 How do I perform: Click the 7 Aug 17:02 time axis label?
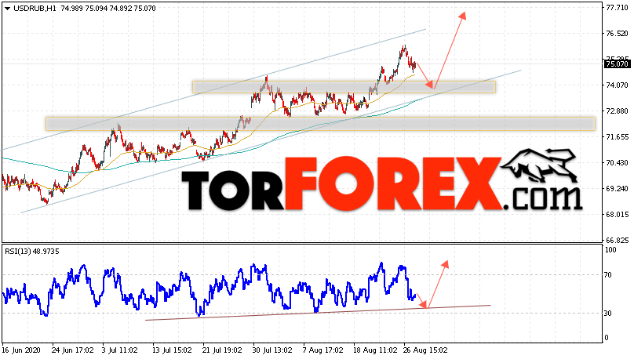(x=323, y=350)
